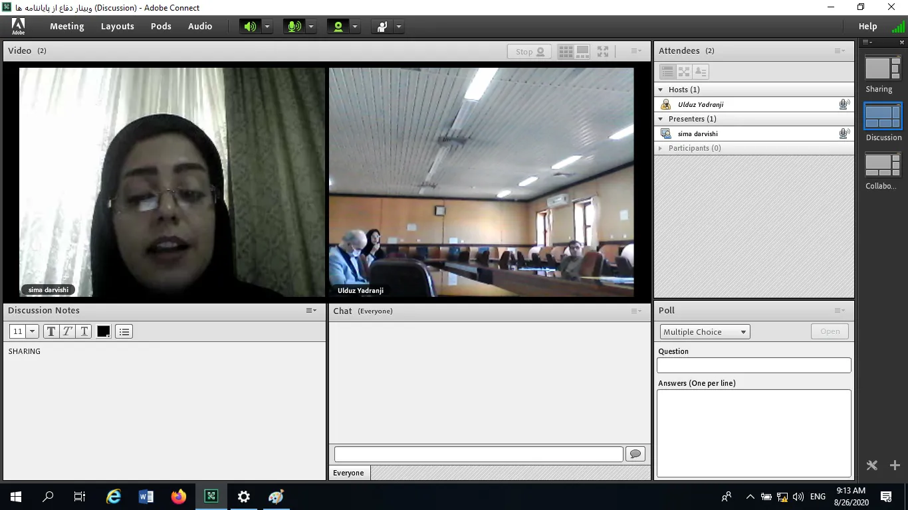This screenshot has width=908, height=510.
Task: Click the Stop webcam button
Action: 529,51
